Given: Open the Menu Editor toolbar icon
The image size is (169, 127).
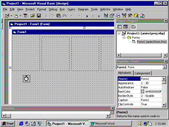Looking at the screenshot, I should 25,16.
